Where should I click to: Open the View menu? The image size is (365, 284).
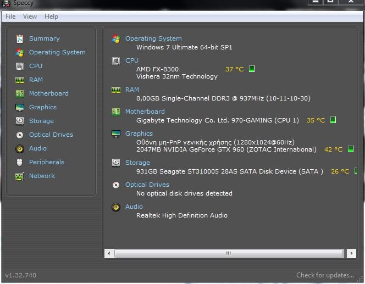30,16
